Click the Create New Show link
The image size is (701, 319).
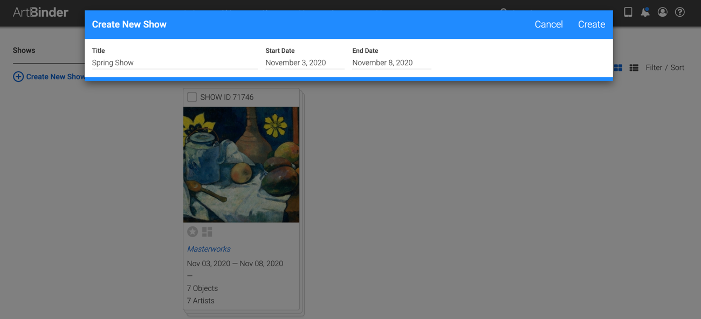pos(49,77)
